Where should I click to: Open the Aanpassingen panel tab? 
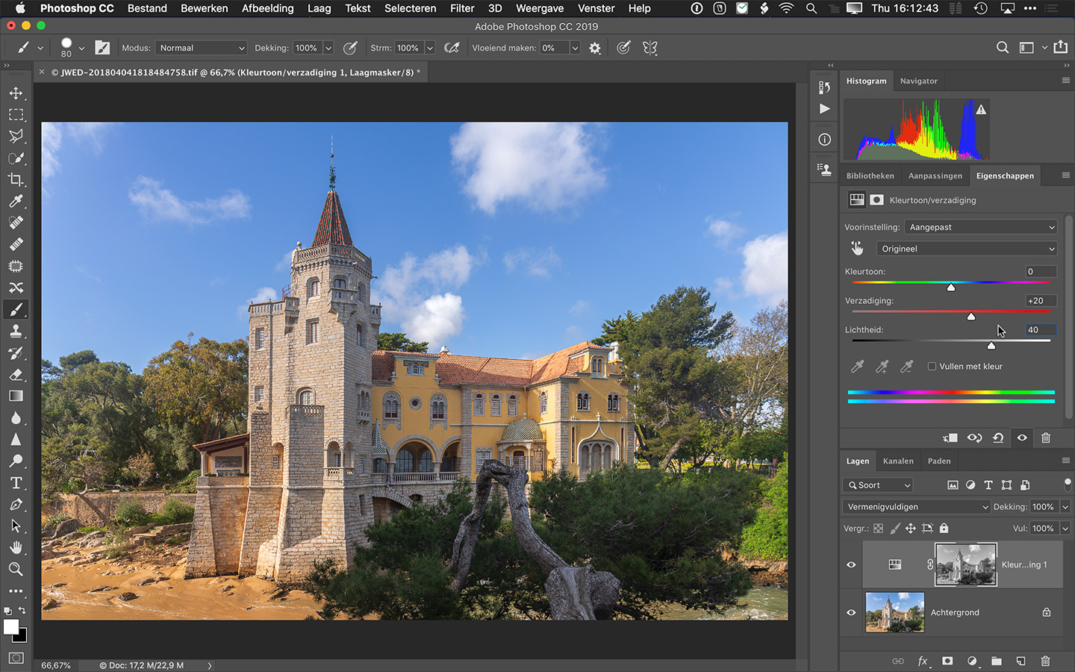935,176
